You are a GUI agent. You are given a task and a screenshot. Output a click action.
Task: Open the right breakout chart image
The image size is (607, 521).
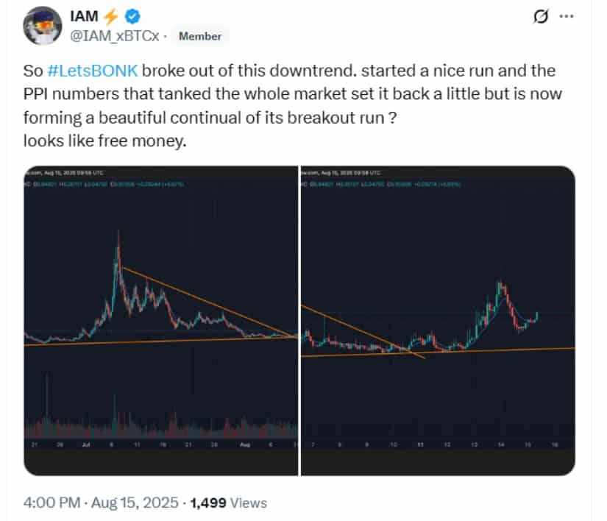coord(438,321)
